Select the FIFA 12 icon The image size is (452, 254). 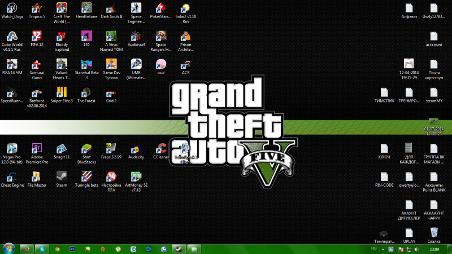pos(37,38)
